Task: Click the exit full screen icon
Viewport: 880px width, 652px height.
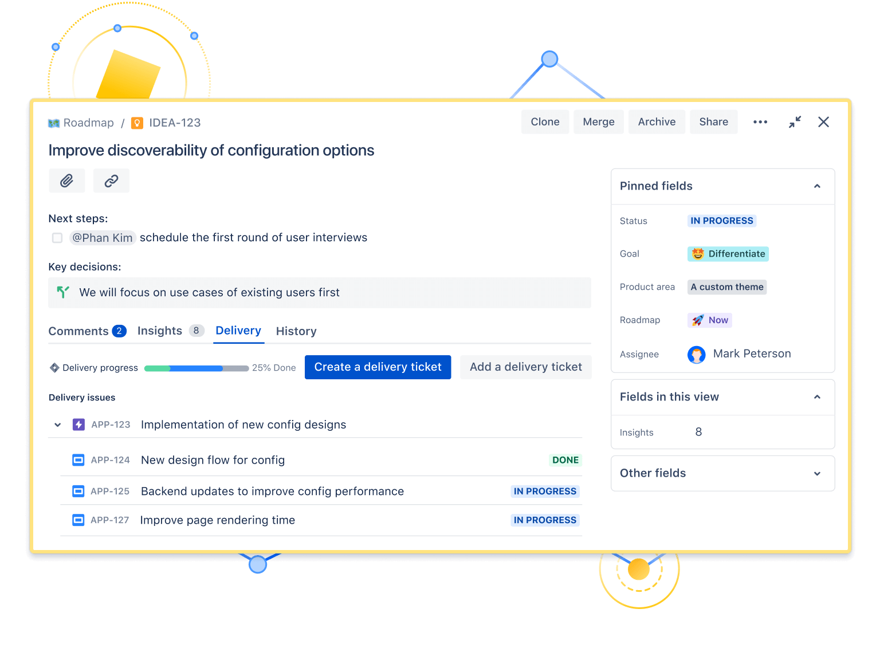Action: (x=795, y=121)
